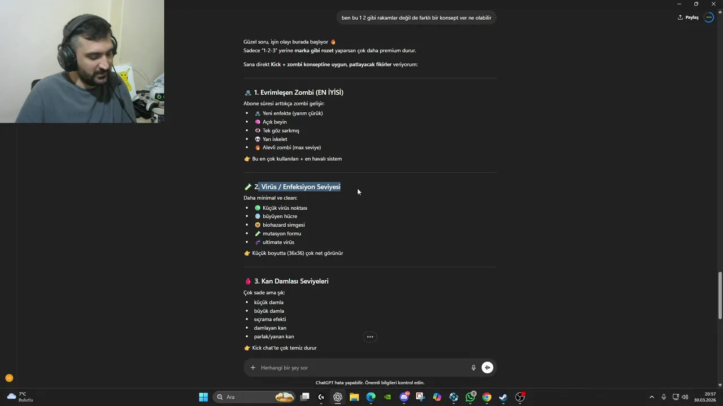
Task: Launch Google Chrome from the taskbar
Action: pyautogui.click(x=487, y=397)
